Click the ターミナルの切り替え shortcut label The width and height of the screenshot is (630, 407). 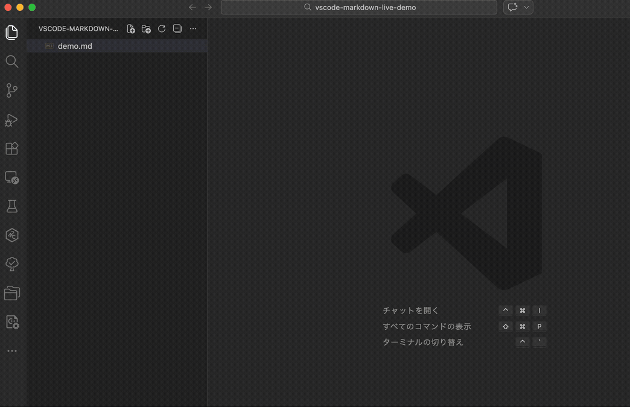pyautogui.click(x=422, y=342)
